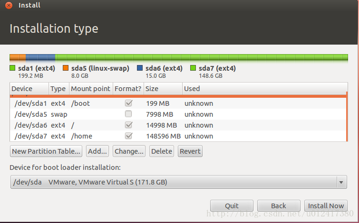This screenshot has height=223, width=359.
Task: Close the Install window
Action: coord(9,6)
